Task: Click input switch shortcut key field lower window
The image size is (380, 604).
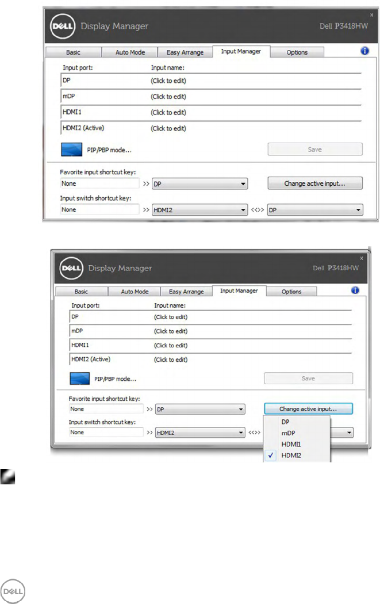Action: pos(106,432)
